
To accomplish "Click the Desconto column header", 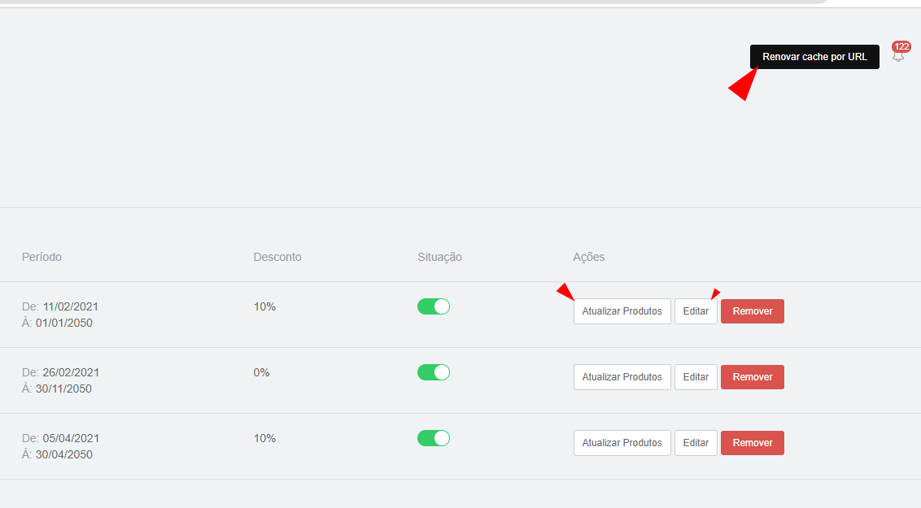I will click(277, 257).
